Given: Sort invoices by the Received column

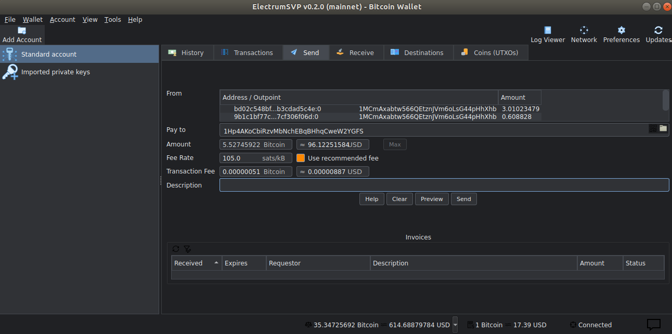Looking at the screenshot, I should (196, 263).
